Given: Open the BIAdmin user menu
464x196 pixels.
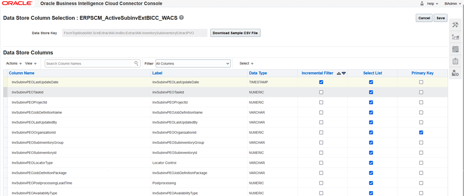Looking at the screenshot, I should point(453,4).
